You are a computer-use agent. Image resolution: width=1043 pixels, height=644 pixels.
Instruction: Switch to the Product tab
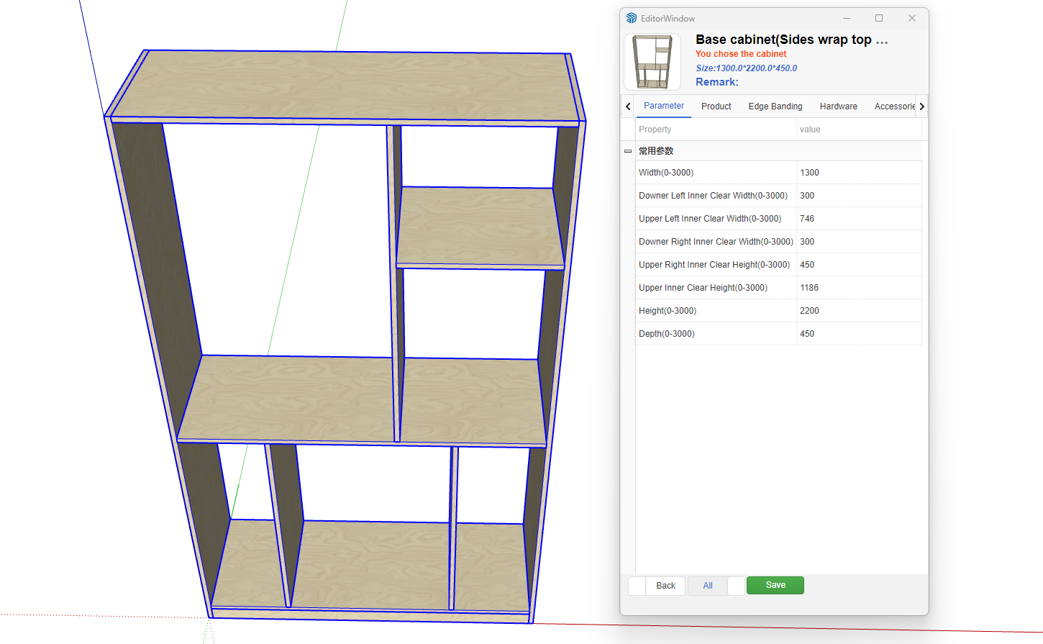(x=716, y=106)
